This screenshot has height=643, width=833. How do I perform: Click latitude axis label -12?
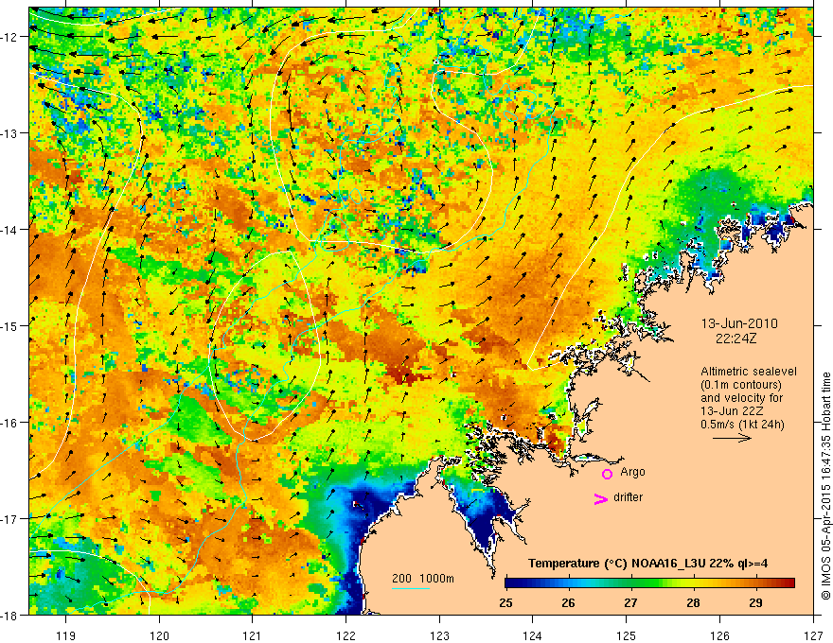tap(9, 37)
